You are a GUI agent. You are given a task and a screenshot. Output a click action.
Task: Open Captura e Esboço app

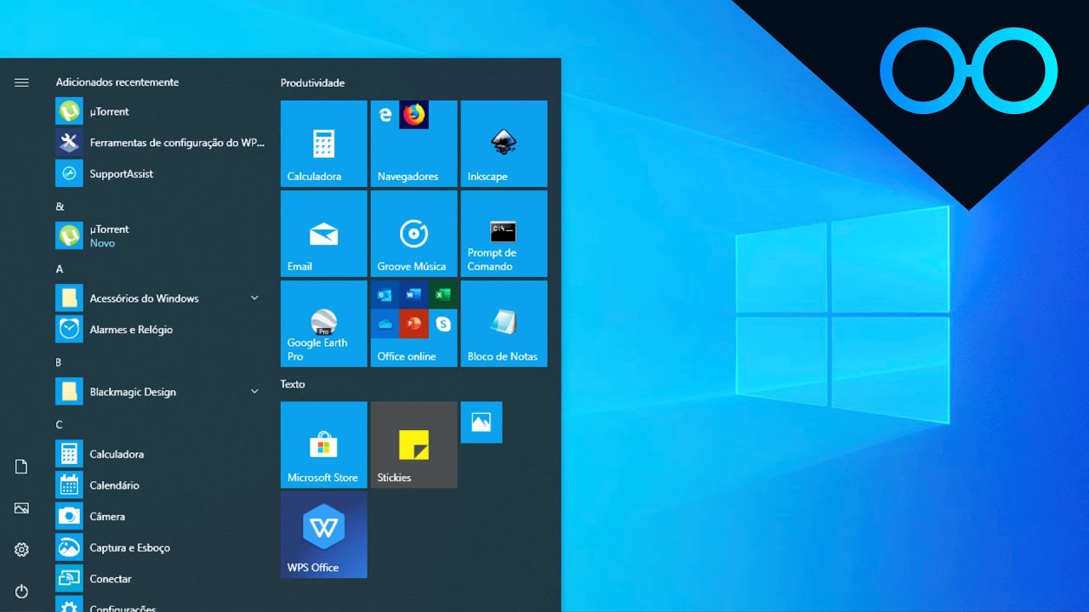160,547
